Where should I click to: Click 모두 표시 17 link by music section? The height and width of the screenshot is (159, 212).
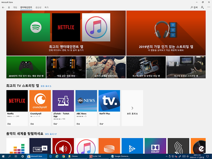pos(51,134)
